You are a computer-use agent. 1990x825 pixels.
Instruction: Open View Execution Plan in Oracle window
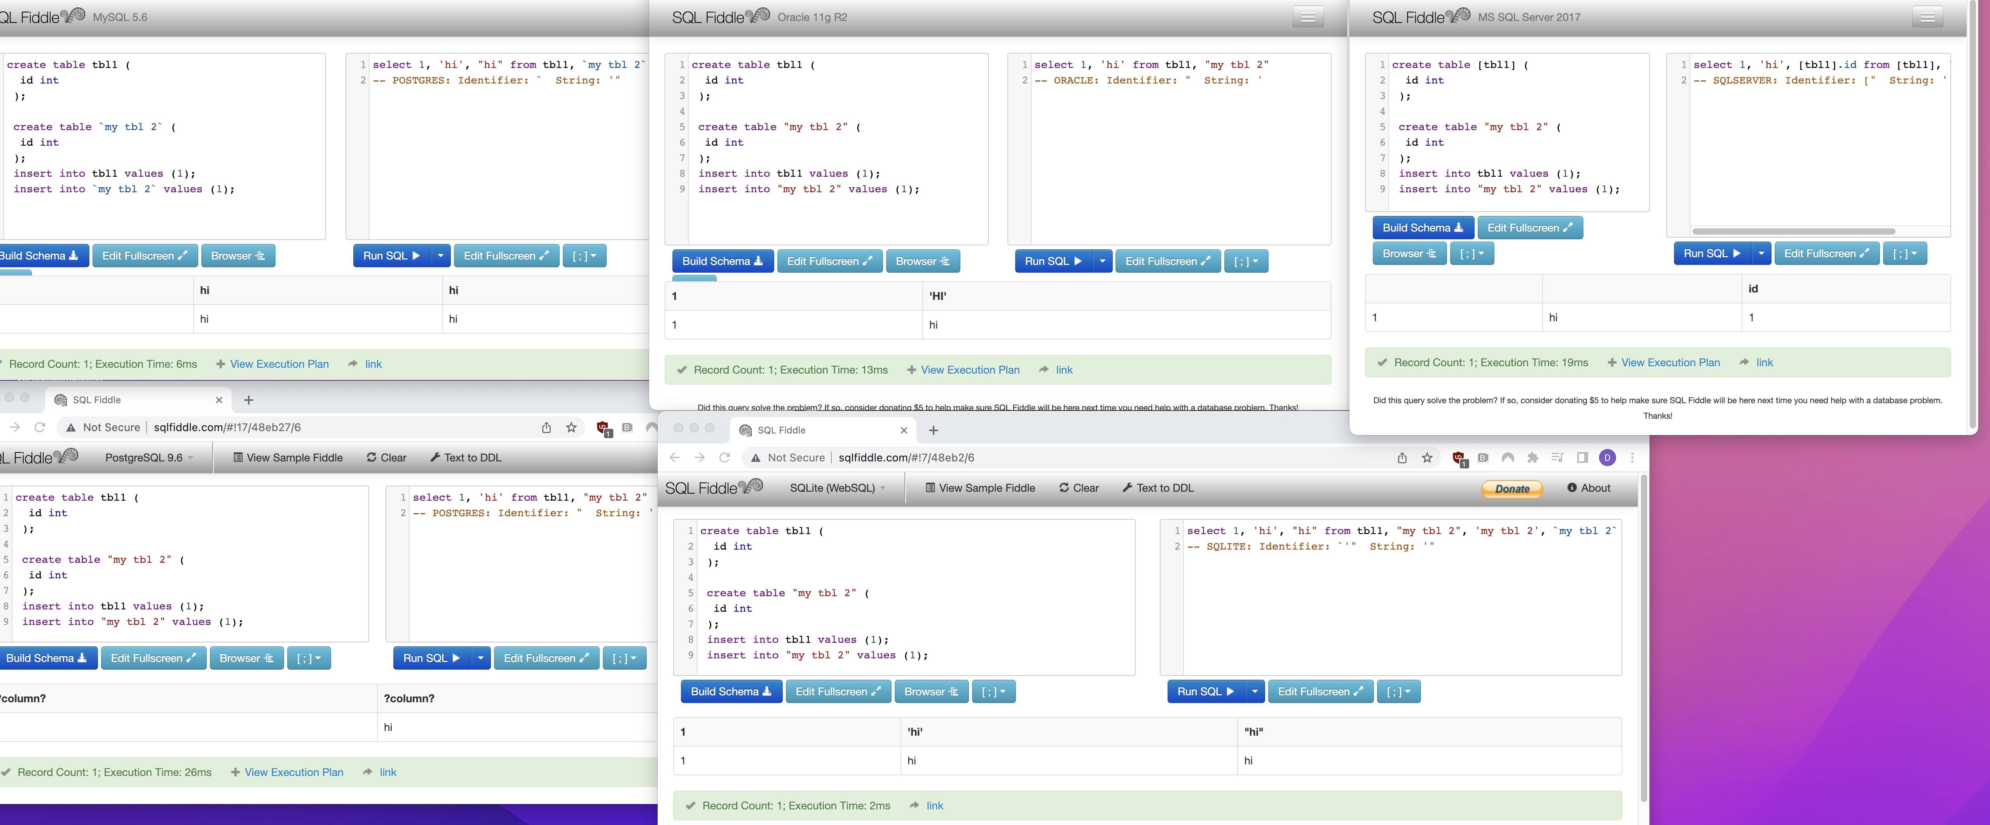pos(963,370)
